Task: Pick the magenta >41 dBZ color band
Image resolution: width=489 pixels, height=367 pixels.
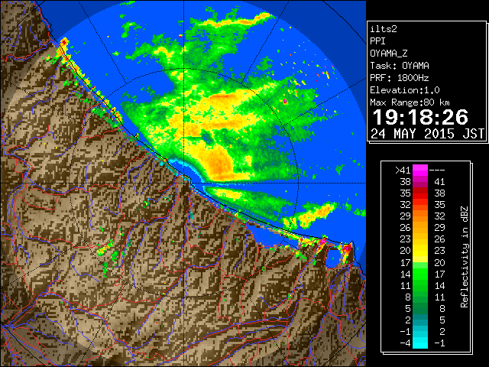Action: (x=420, y=171)
